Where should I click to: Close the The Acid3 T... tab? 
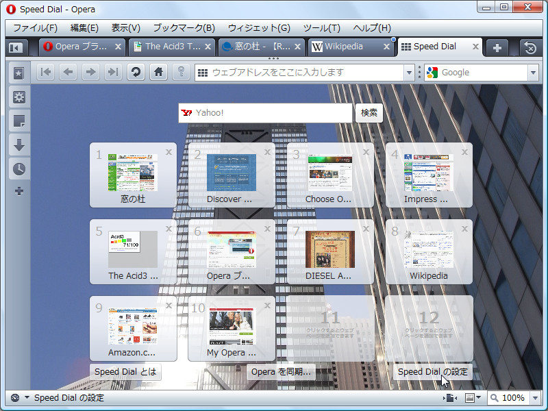click(x=208, y=47)
